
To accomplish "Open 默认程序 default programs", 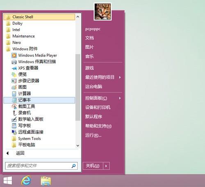I will pos(93,117).
